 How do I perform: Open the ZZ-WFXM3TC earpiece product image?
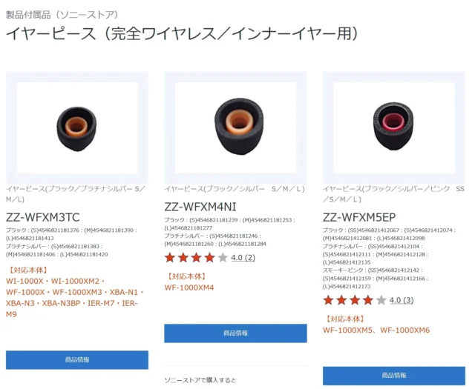(x=77, y=127)
